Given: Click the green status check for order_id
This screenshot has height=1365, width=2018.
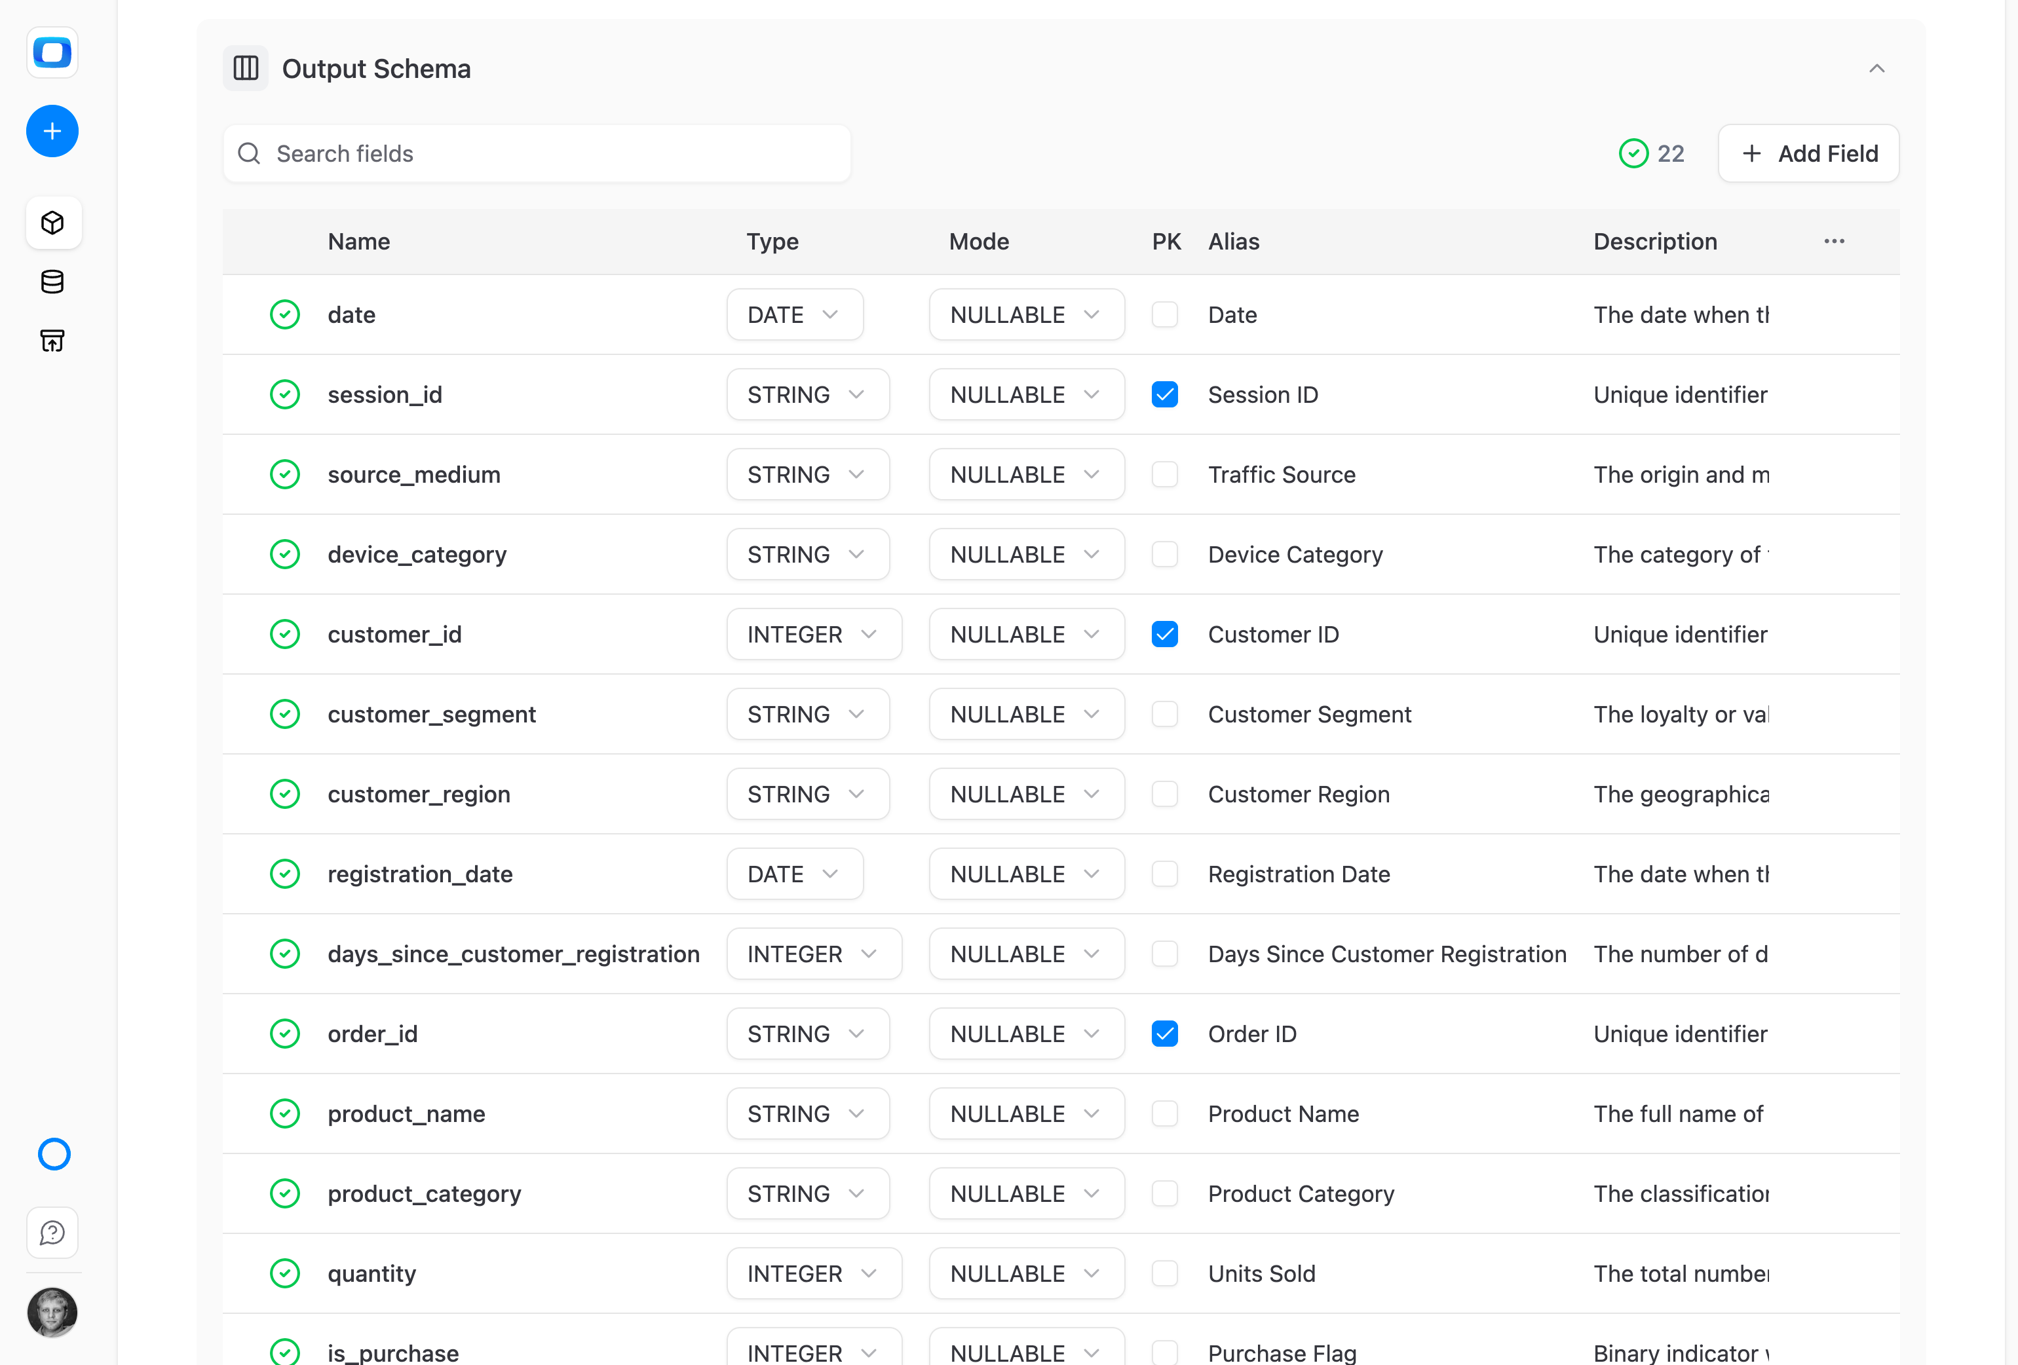Looking at the screenshot, I should point(285,1034).
